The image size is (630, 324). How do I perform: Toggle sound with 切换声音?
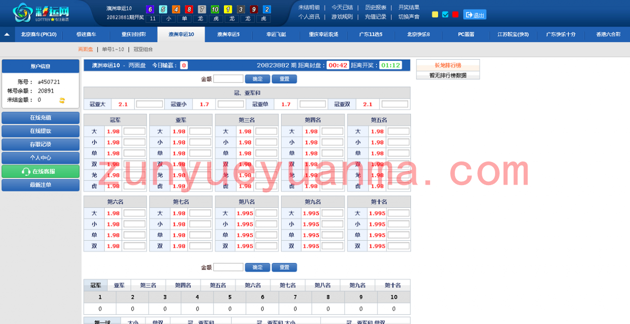click(x=409, y=17)
